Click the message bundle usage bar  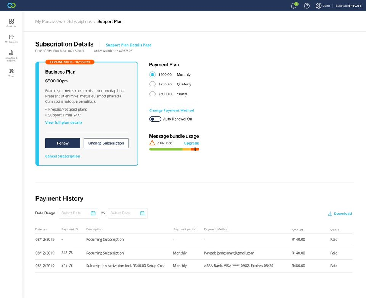tap(174, 149)
